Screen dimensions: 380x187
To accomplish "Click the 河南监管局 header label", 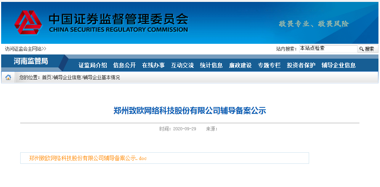I will pos(31,61).
